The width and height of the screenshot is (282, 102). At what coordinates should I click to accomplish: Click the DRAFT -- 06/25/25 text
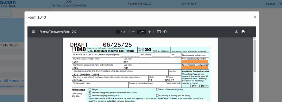pyautogui.click(x=101, y=45)
